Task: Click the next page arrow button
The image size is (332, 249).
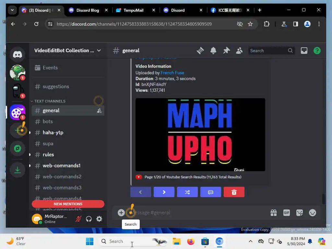Action: 164,192
